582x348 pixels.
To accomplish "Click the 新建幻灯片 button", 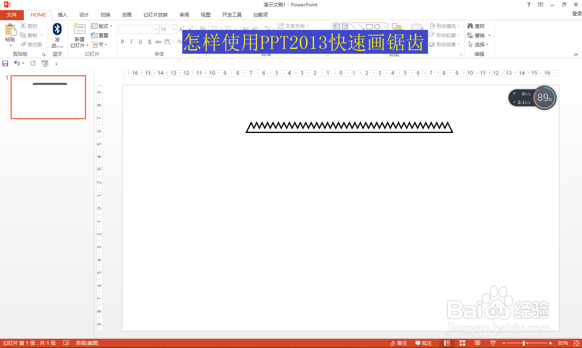I will pyautogui.click(x=78, y=35).
